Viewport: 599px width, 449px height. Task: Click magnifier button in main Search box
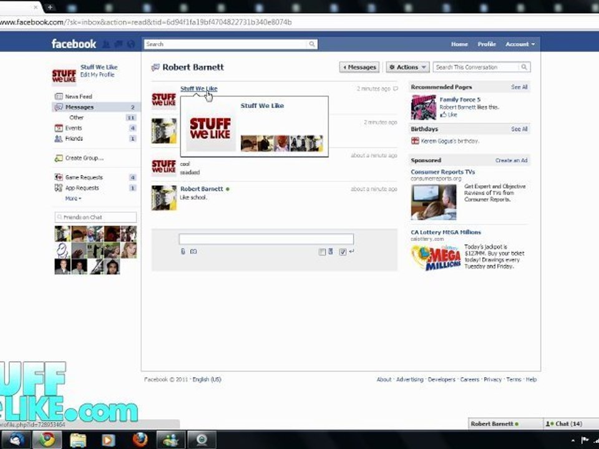(312, 44)
